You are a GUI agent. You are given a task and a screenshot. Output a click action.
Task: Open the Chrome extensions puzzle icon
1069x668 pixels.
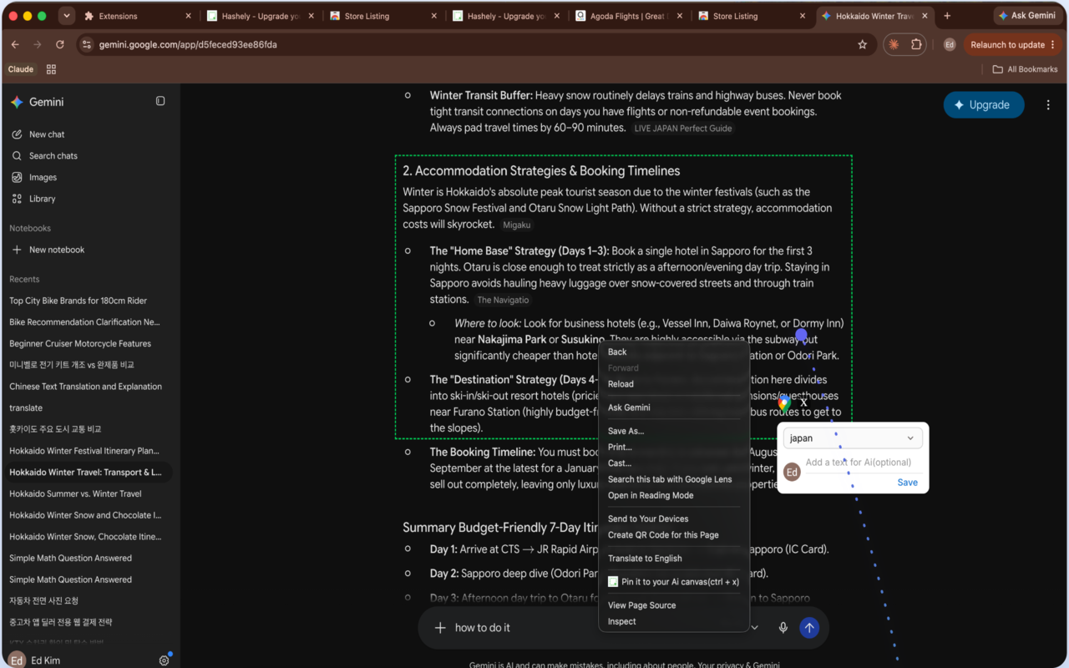coord(916,44)
